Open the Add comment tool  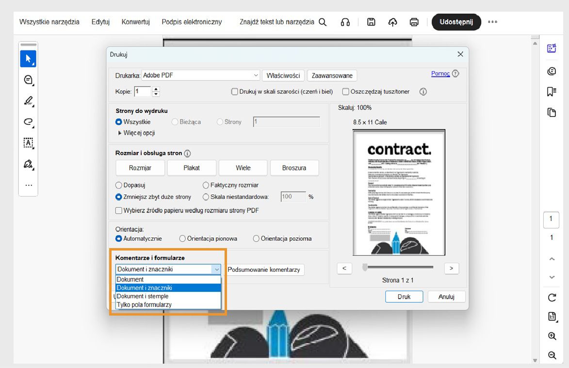coord(28,80)
